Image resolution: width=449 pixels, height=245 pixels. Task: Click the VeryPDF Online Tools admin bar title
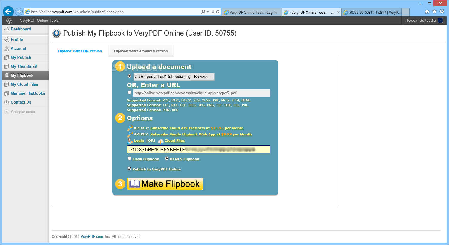tap(39, 20)
